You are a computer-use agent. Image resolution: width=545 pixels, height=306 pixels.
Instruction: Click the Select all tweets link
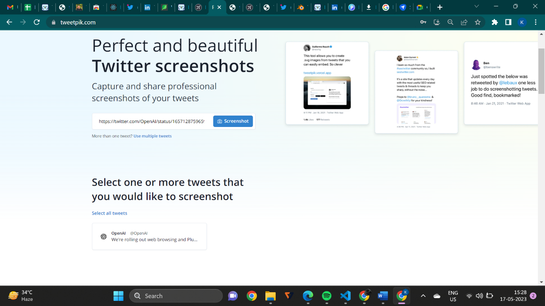(109, 213)
